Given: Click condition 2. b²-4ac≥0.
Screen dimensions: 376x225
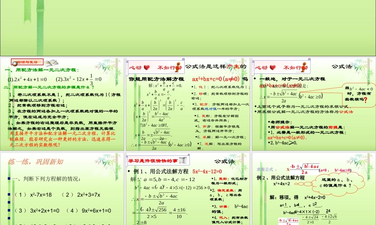Looking at the screenshot, I should [282, 143].
